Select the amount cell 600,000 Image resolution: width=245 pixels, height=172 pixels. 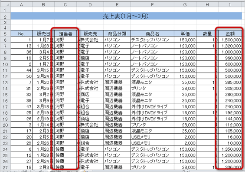230,64
